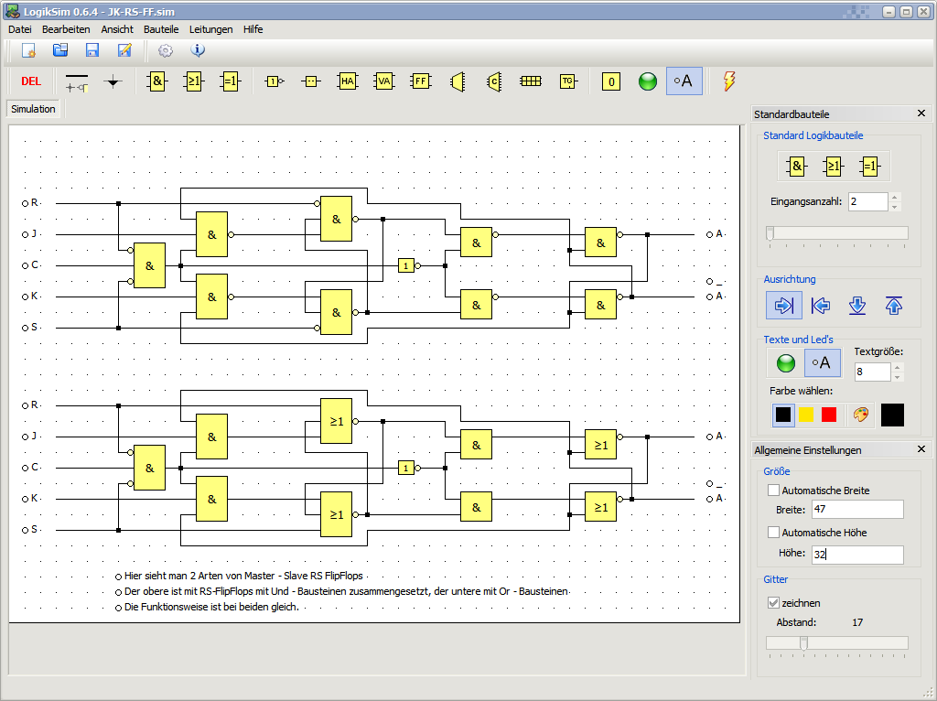Click the edit document pencil icon

124,51
